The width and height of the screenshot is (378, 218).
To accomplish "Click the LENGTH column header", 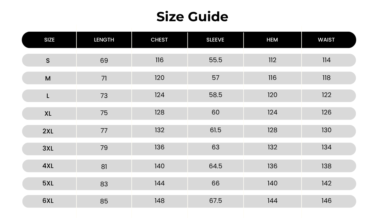I will coord(104,40).
